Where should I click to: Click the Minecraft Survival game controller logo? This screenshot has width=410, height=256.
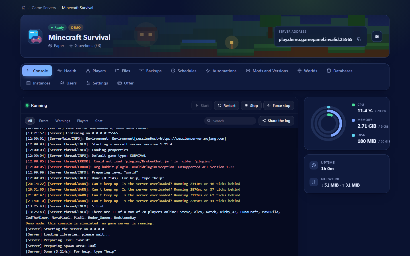click(x=35, y=36)
